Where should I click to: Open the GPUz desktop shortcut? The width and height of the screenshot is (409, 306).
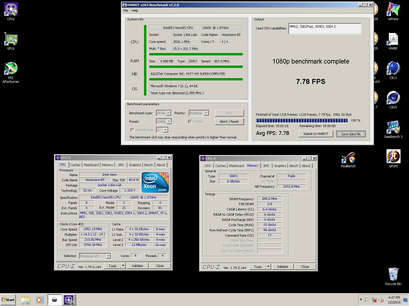tap(11, 41)
